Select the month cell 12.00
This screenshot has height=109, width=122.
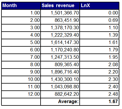pyautogui.click(x=21, y=94)
